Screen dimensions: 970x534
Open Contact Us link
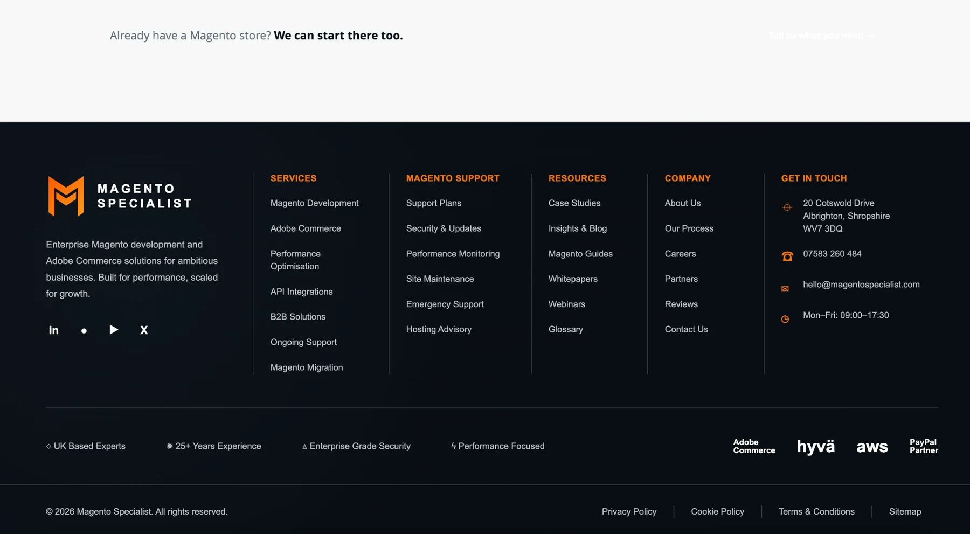(687, 329)
